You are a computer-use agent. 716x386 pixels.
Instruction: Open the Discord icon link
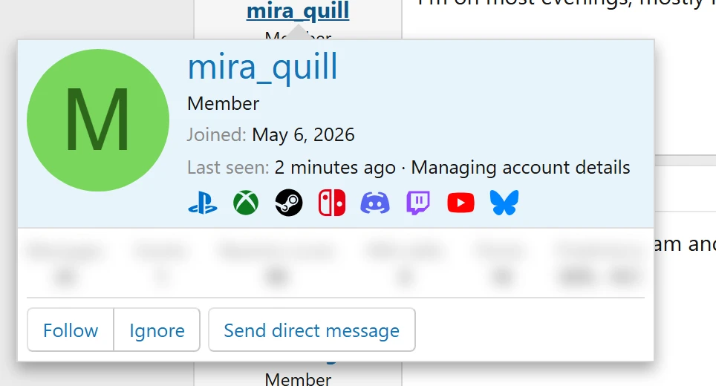(375, 203)
